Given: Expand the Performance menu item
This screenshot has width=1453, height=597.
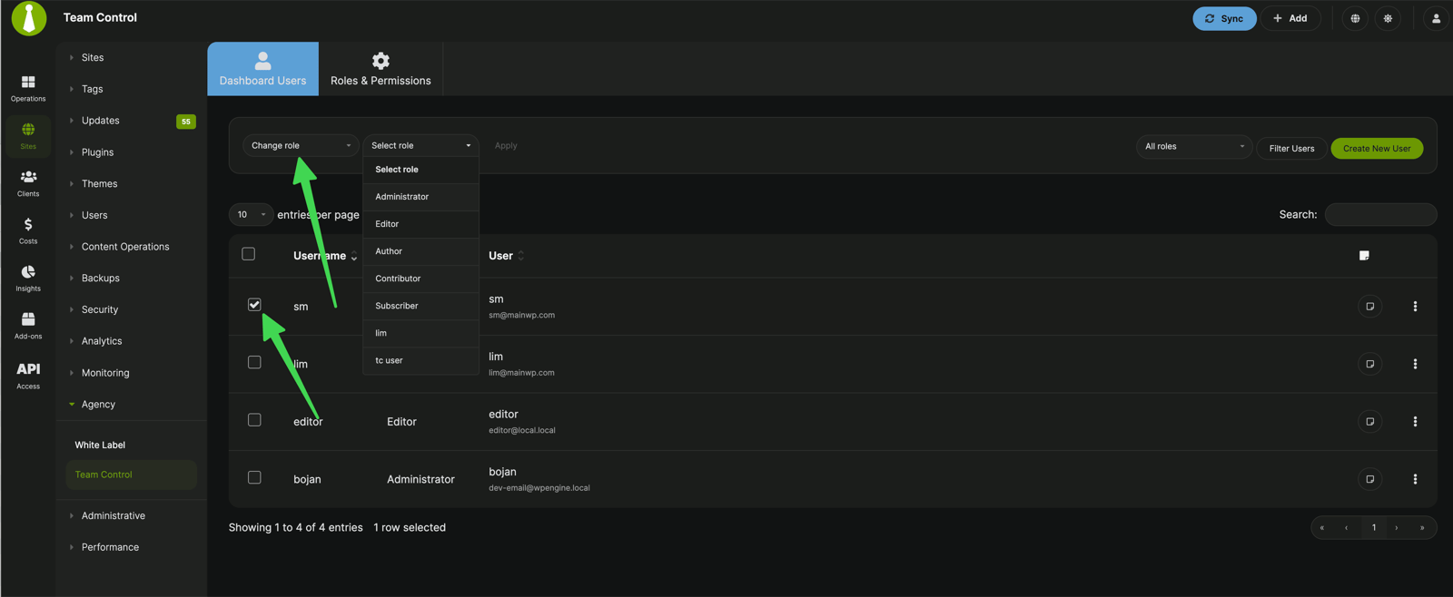Looking at the screenshot, I should [110, 547].
